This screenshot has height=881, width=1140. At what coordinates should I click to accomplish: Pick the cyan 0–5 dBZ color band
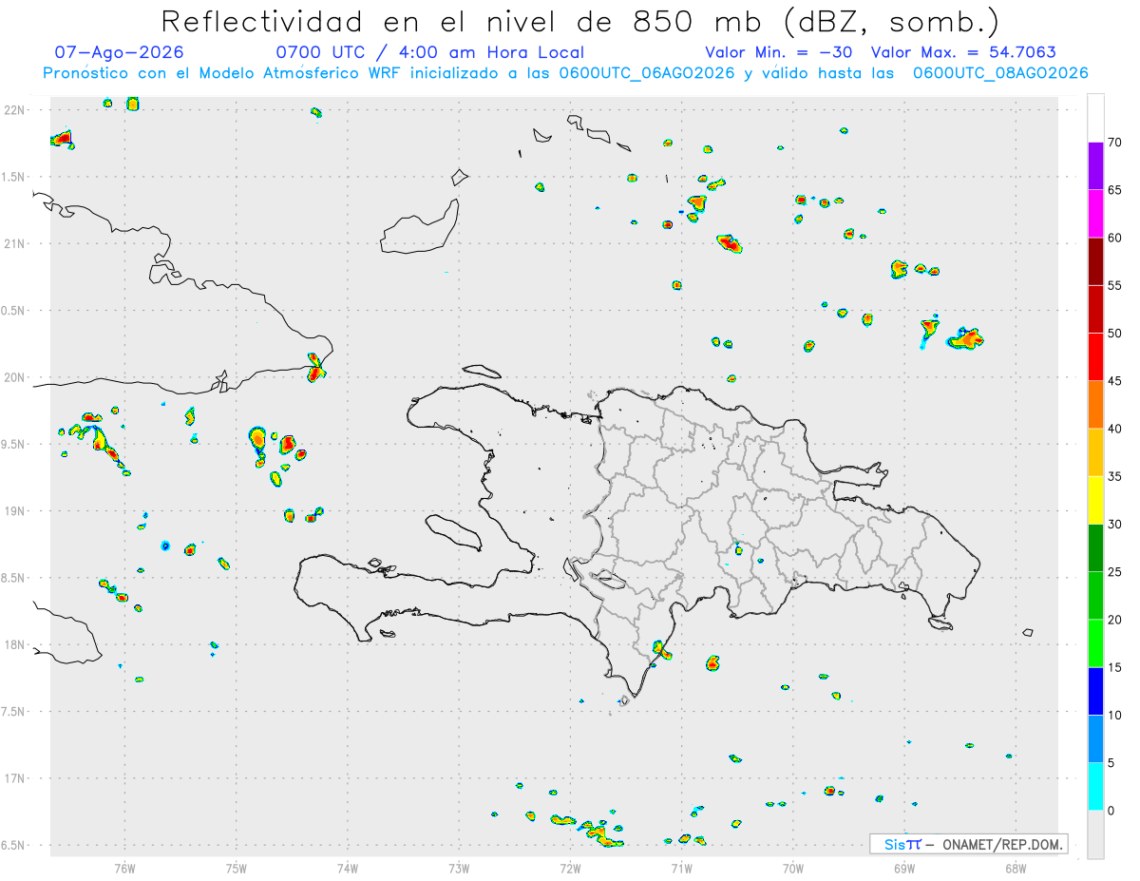point(1095,787)
